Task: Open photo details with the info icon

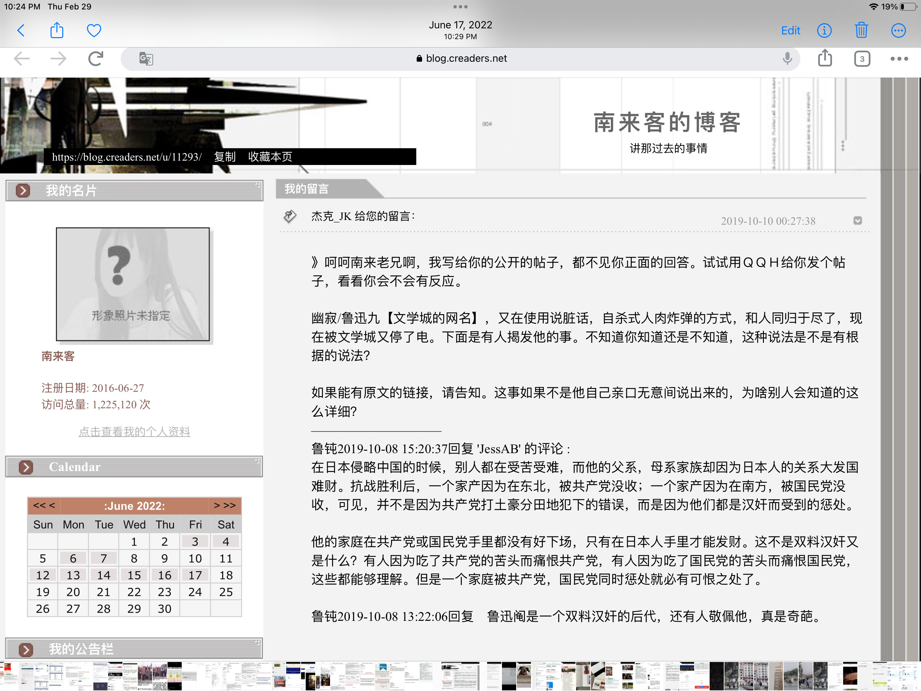Action: pyautogui.click(x=824, y=30)
